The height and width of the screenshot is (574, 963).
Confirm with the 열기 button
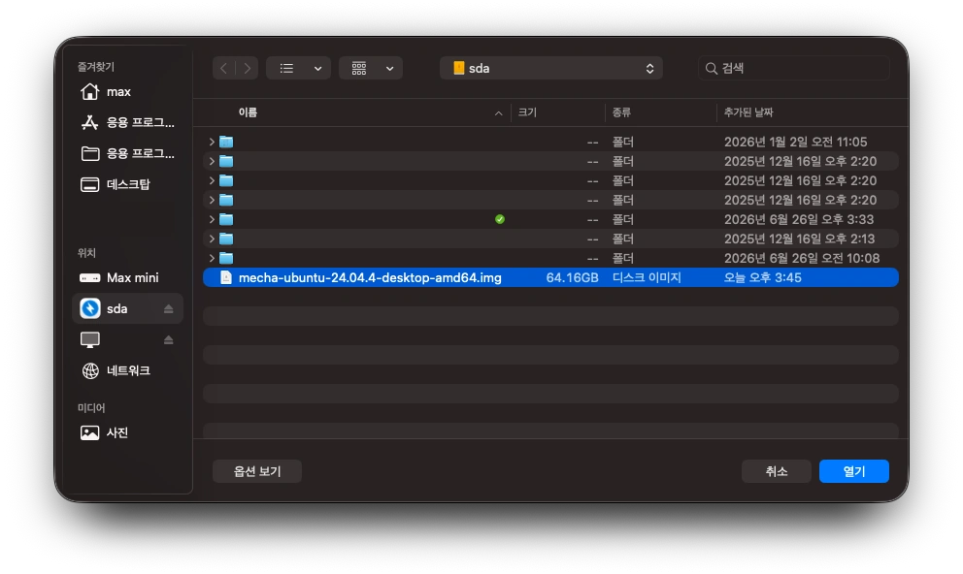pos(853,471)
